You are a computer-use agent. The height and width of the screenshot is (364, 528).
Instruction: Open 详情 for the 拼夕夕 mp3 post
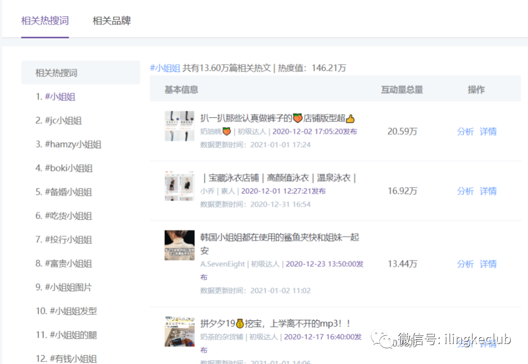point(488,344)
